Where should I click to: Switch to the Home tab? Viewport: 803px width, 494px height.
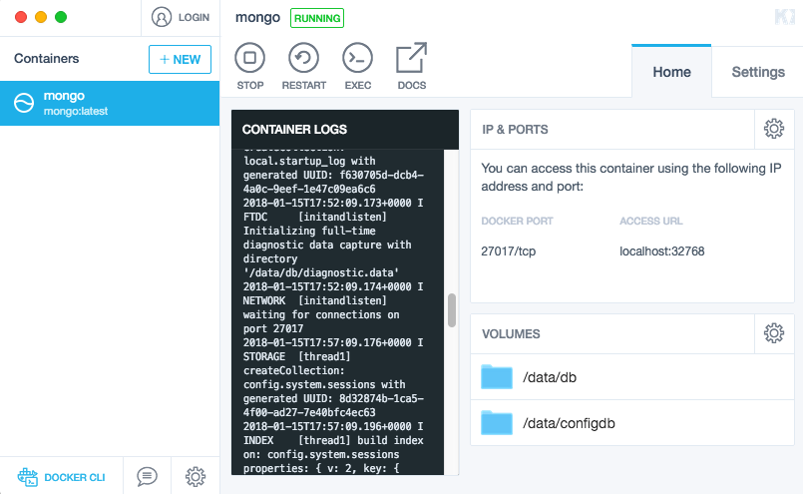(x=671, y=72)
